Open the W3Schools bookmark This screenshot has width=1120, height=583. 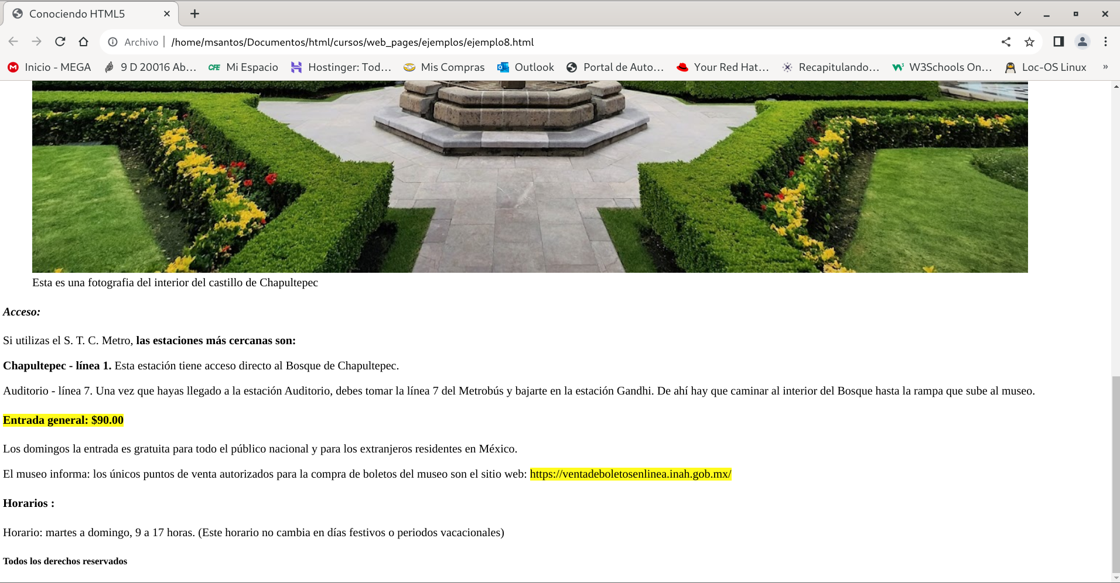942,67
